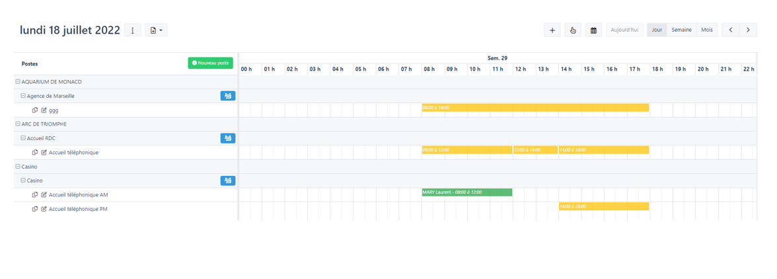This screenshot has width=777, height=279.
Task: Go to previous day with left arrow
Action: [731, 30]
